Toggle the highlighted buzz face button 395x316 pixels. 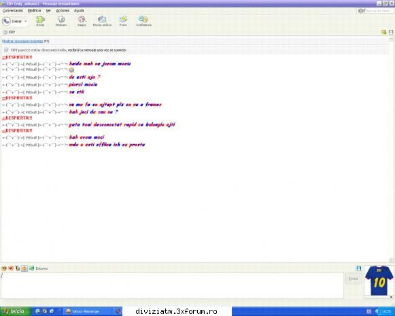pyautogui.click(x=24, y=268)
